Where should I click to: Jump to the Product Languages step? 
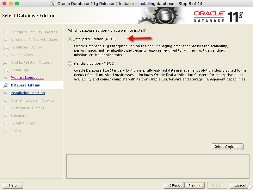[x=27, y=78]
